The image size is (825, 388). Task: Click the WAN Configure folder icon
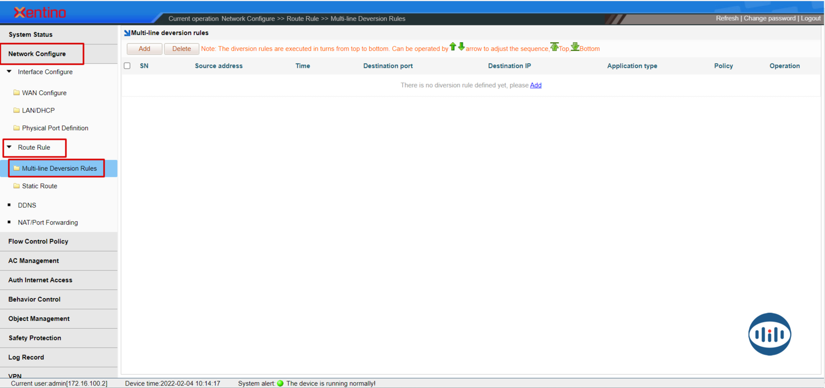click(x=16, y=93)
